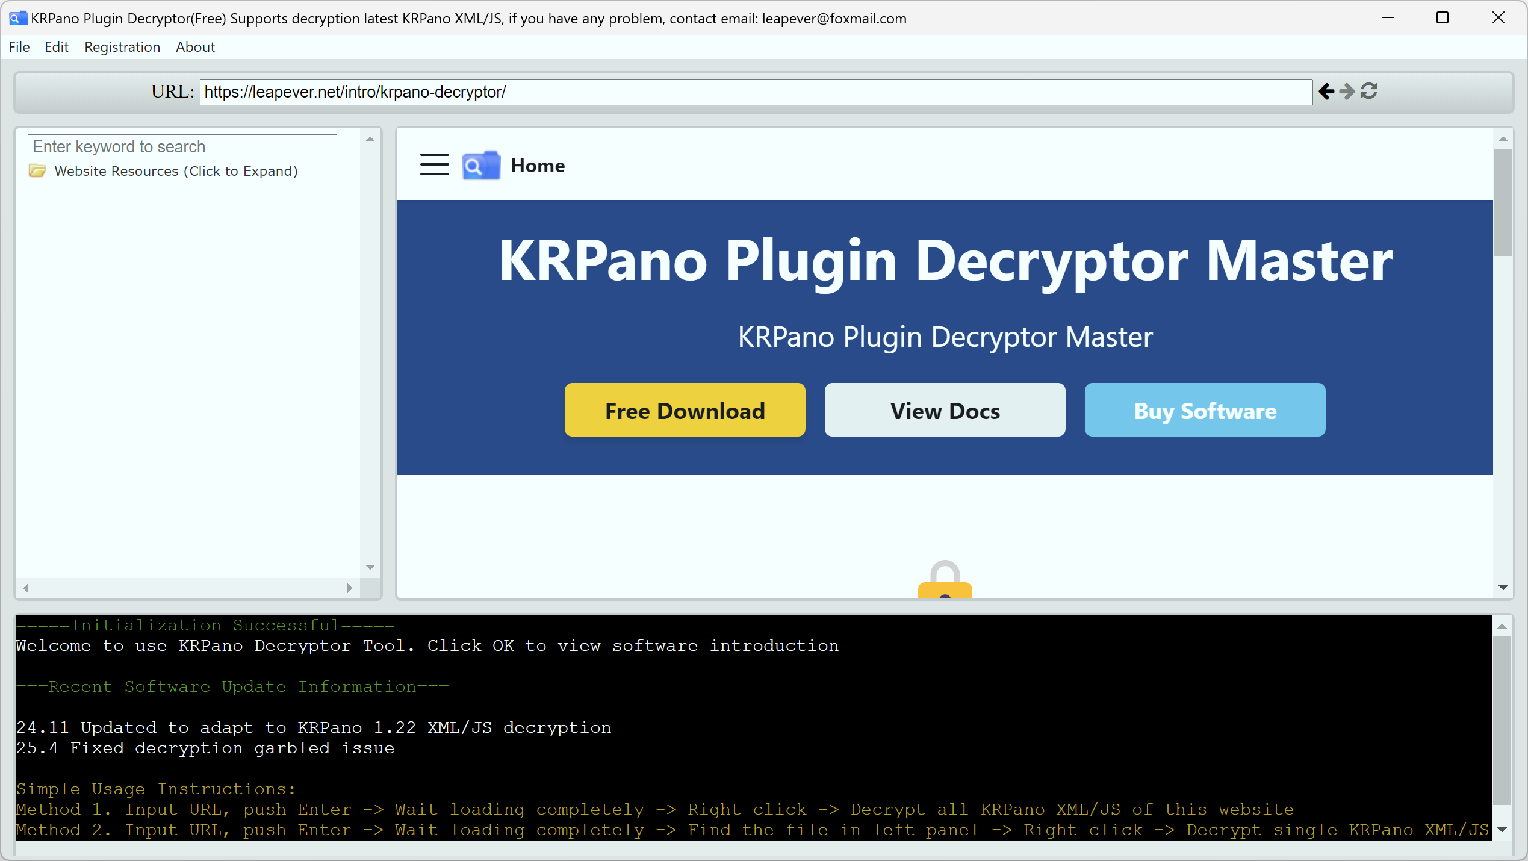
Task: Click the webpage scroll down arrow
Action: pos(1503,588)
